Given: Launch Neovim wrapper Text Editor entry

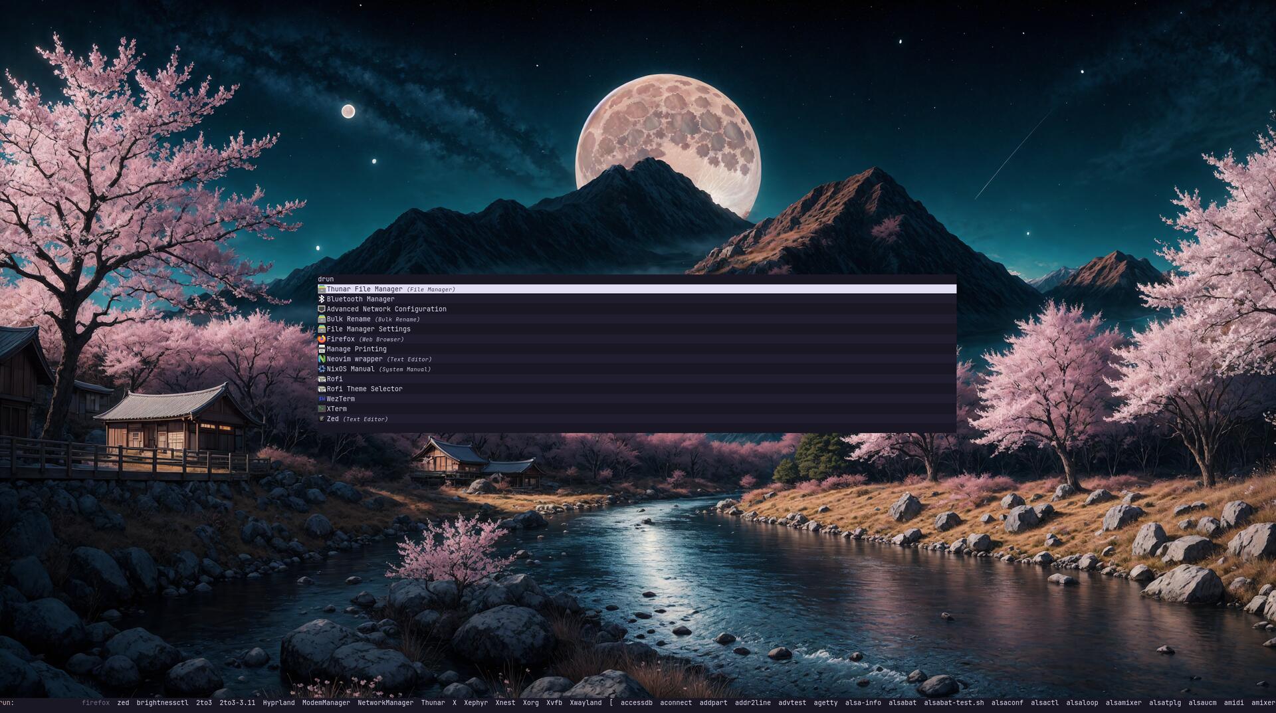Looking at the screenshot, I should 637,359.
